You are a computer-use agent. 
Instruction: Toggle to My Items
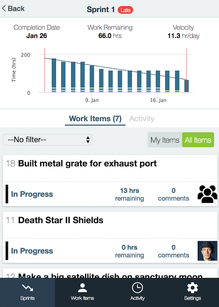tap(165, 140)
